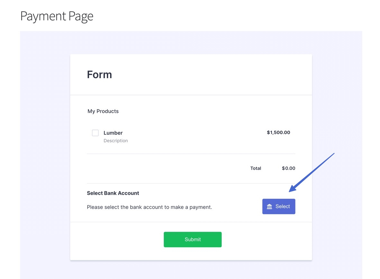Screen dimensions: 380x279
Task: Click the 'Please select the bank account' text
Action: point(149,207)
